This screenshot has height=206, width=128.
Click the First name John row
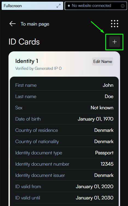click(x=64, y=85)
